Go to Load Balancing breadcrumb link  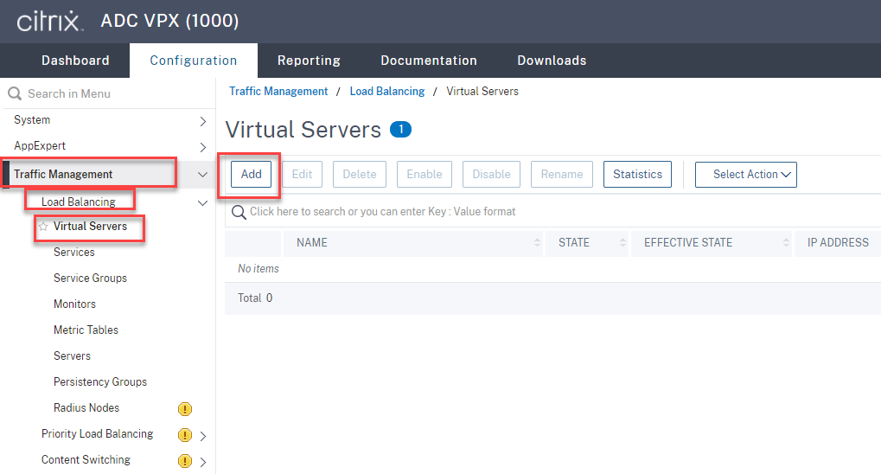tap(386, 91)
